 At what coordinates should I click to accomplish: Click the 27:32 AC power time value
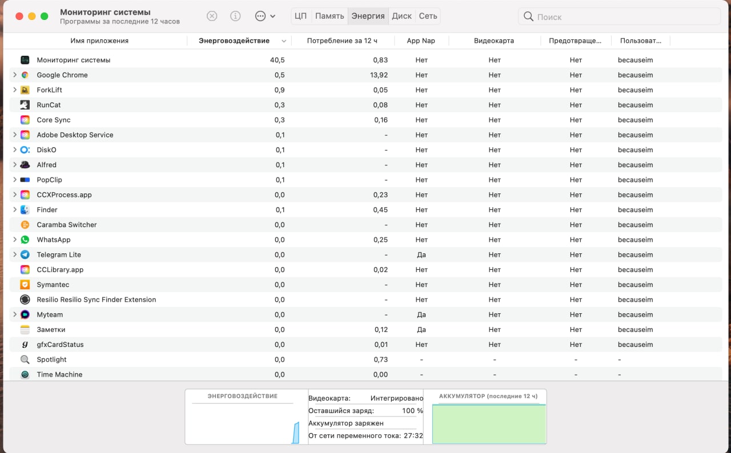pos(413,436)
